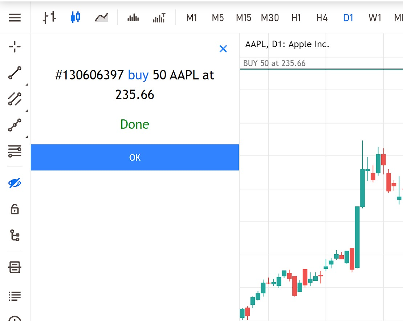The width and height of the screenshot is (403, 321).
Task: Open the polyline drawing tool
Action: 15,125
